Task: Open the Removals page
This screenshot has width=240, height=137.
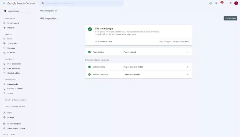Action: coord(11,53)
